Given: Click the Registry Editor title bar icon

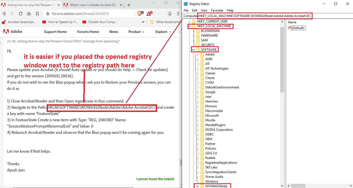Looking at the screenshot, I should tap(186, 4).
